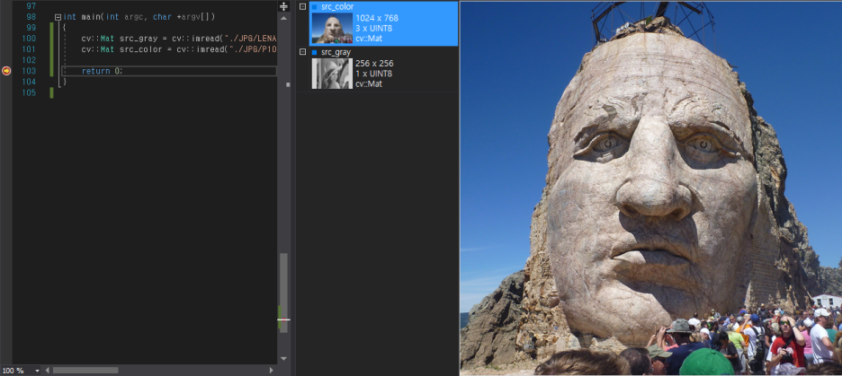
Task: Click the vertical scrollbar thumb in the editor
Action: coord(283,293)
